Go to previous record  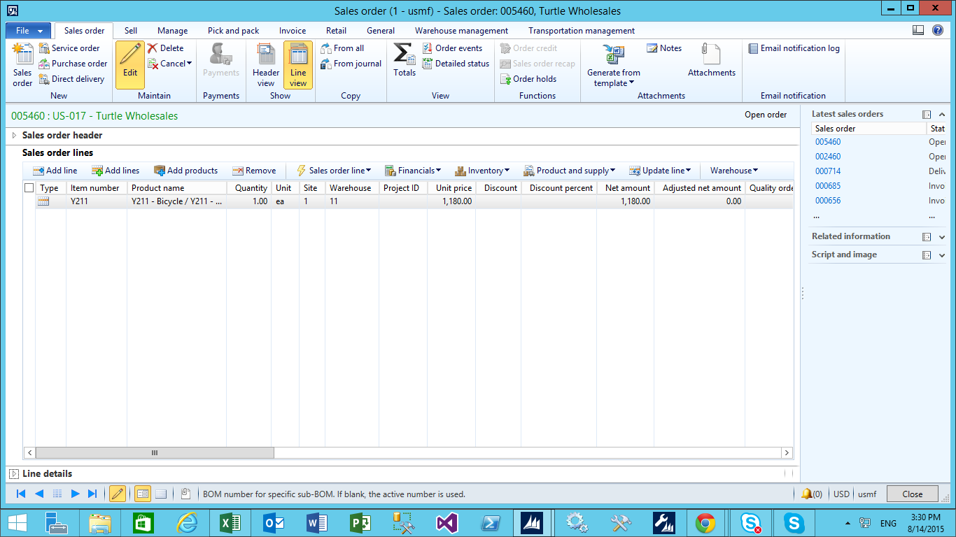pos(39,494)
